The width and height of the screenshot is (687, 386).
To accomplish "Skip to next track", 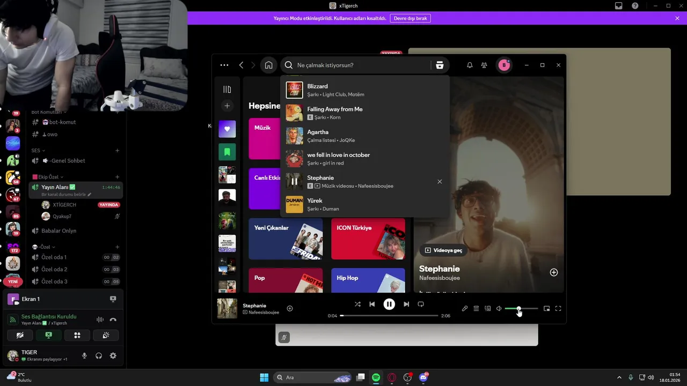I will (x=406, y=304).
